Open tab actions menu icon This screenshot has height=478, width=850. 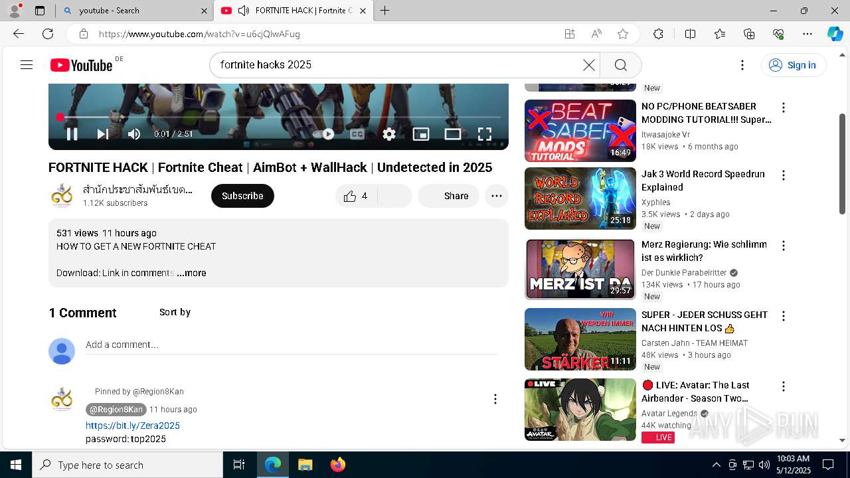point(40,11)
